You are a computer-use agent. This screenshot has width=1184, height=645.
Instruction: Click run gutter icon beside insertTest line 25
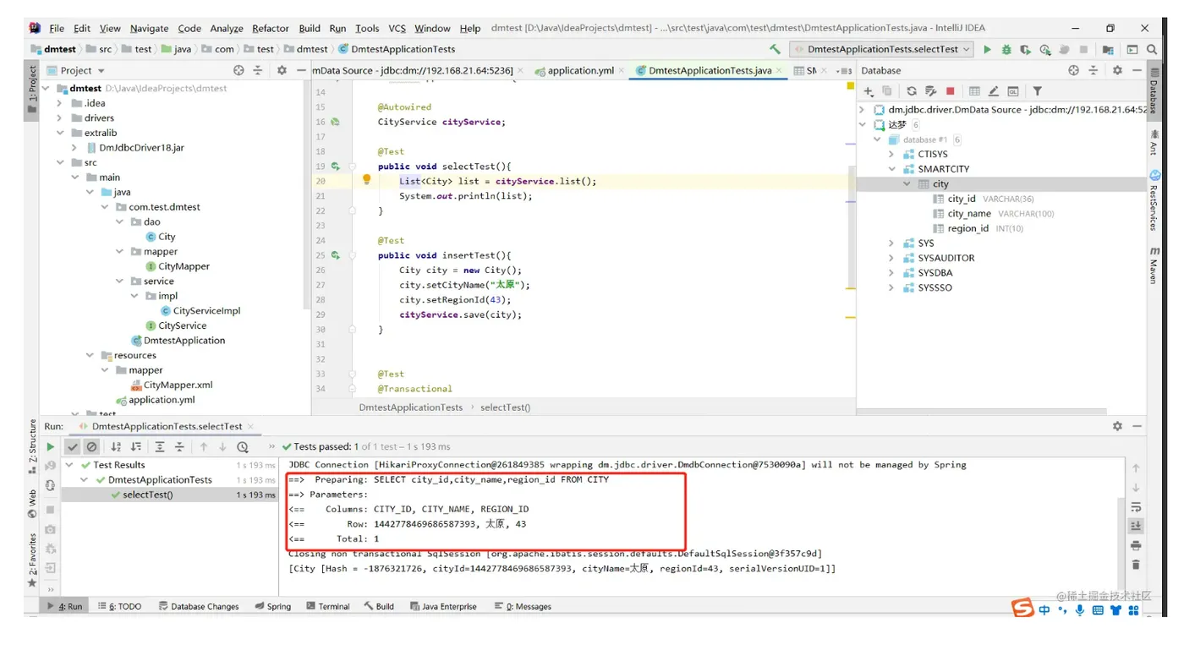click(x=336, y=255)
